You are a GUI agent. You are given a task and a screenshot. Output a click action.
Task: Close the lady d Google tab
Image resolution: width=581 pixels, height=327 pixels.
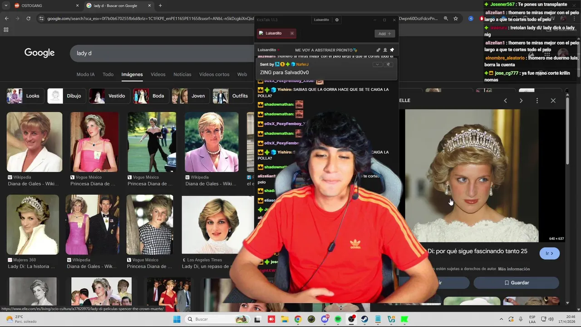(149, 5)
